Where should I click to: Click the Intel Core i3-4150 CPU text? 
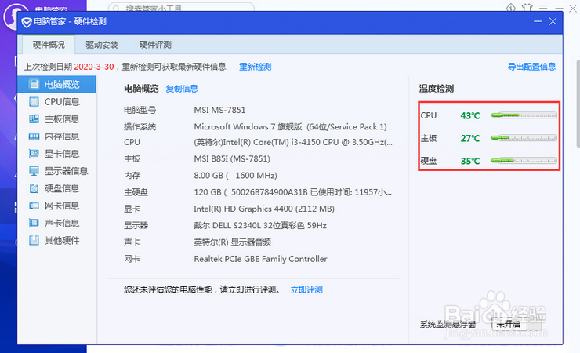point(293,142)
